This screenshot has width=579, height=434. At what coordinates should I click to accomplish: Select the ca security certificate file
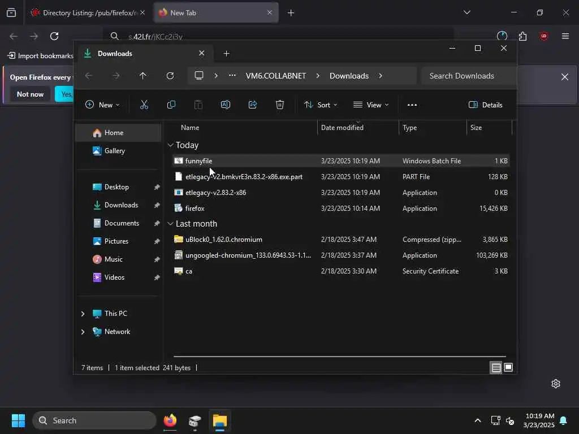341,271
